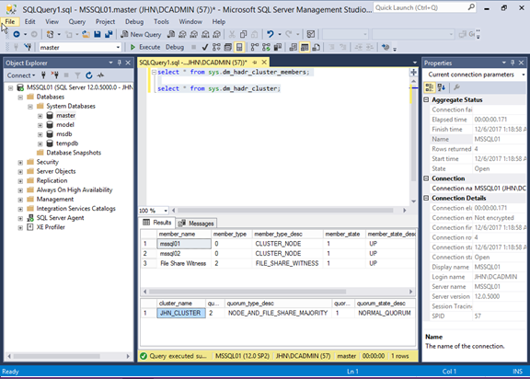Click the DAX query icon
The width and height of the screenshot is (530, 379).
[x=217, y=34]
